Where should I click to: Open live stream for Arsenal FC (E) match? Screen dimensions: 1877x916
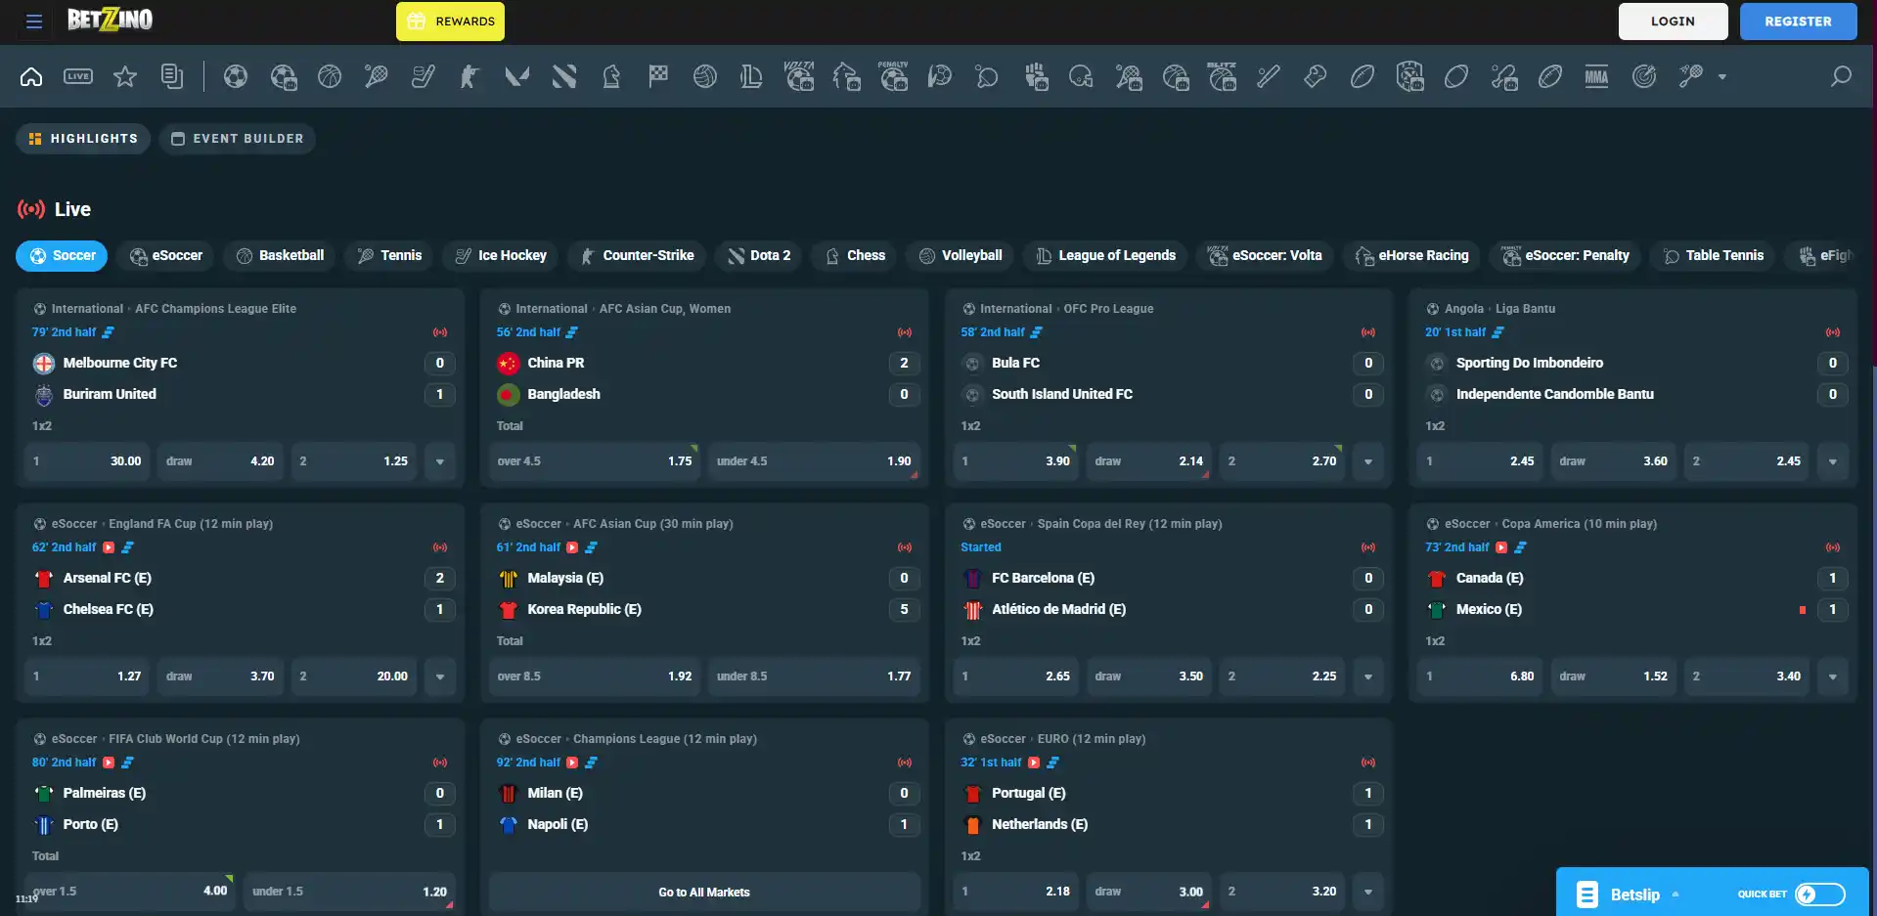click(109, 547)
